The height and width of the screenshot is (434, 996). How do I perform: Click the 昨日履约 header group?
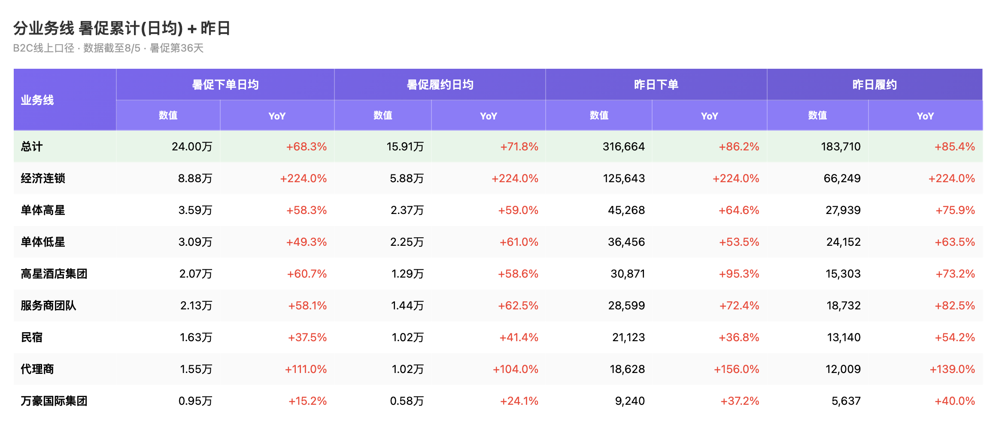coord(875,85)
